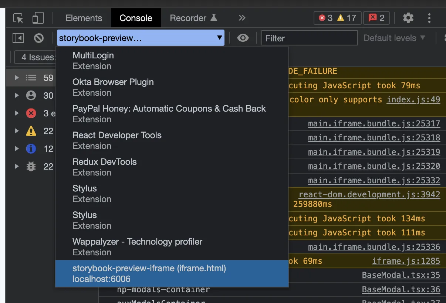Clear the console with the ban icon
The width and height of the screenshot is (446, 303).
click(39, 38)
